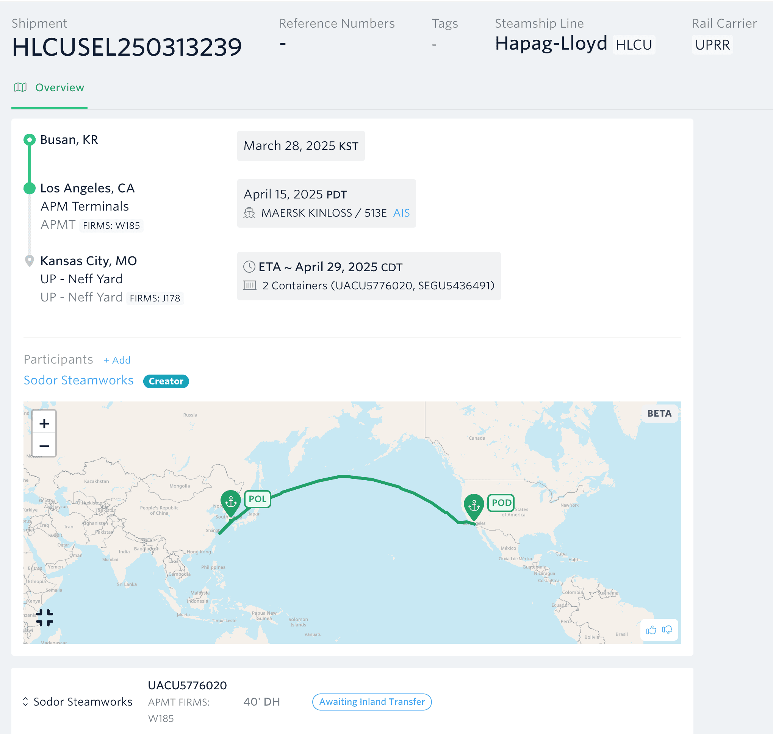
Task: Click the 40' DH container type
Action: (262, 702)
